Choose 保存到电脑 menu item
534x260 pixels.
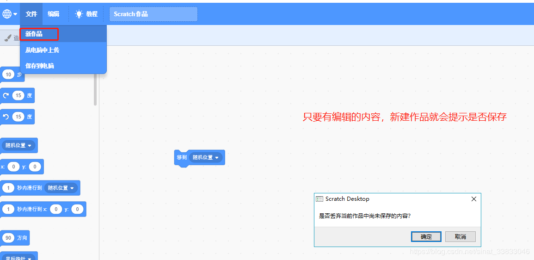(x=63, y=66)
